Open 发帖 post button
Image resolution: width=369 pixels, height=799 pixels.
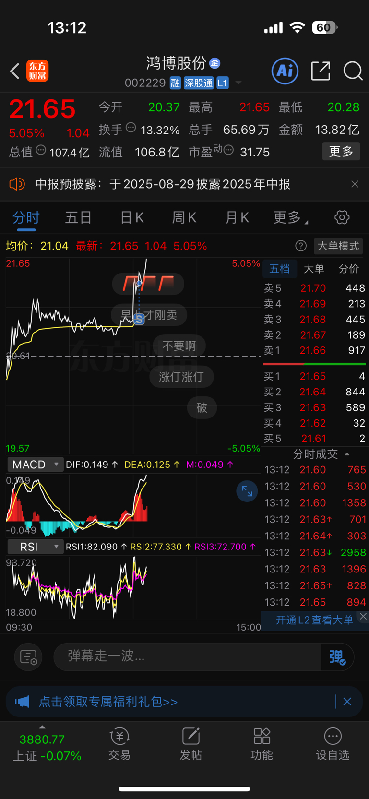click(x=190, y=744)
